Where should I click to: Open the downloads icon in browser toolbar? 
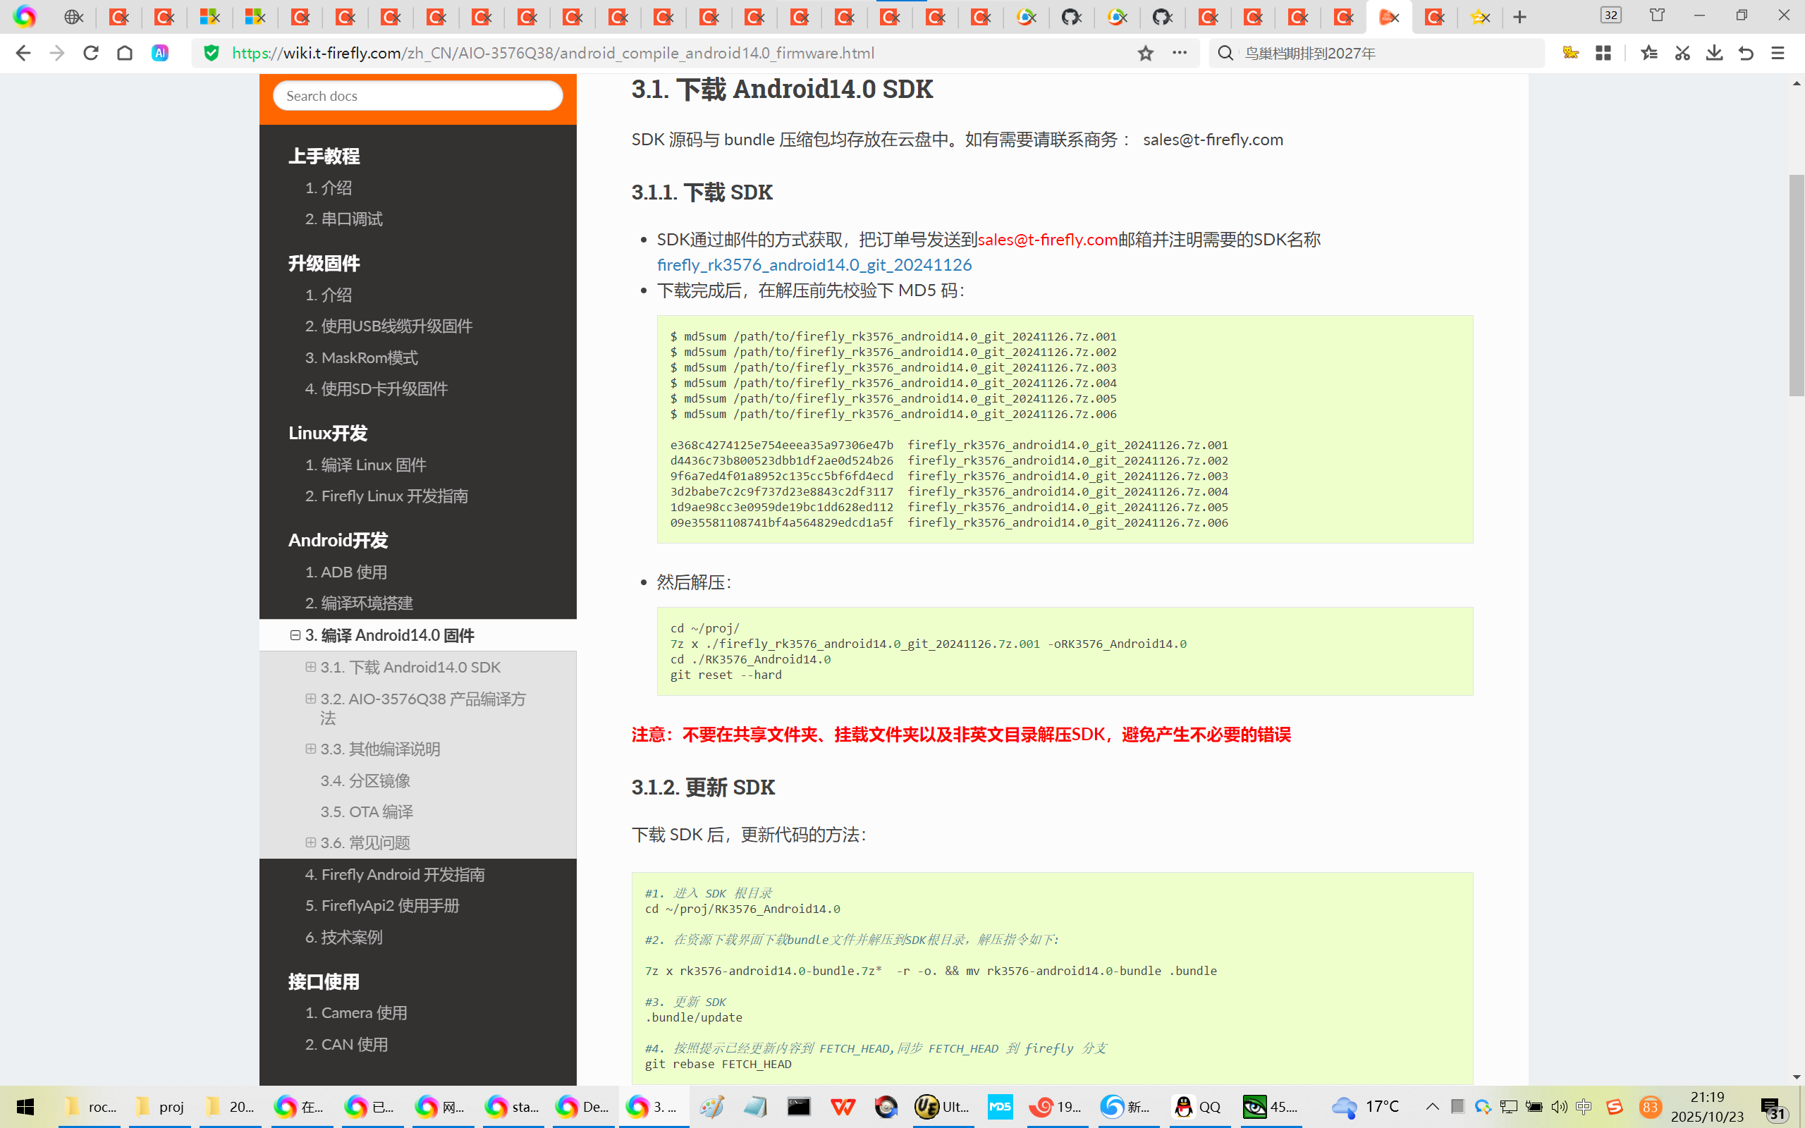[x=1714, y=53]
